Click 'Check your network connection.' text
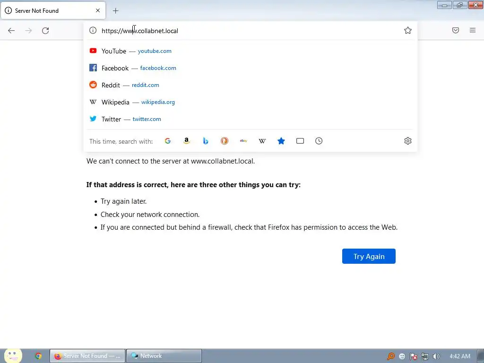 coord(150,215)
